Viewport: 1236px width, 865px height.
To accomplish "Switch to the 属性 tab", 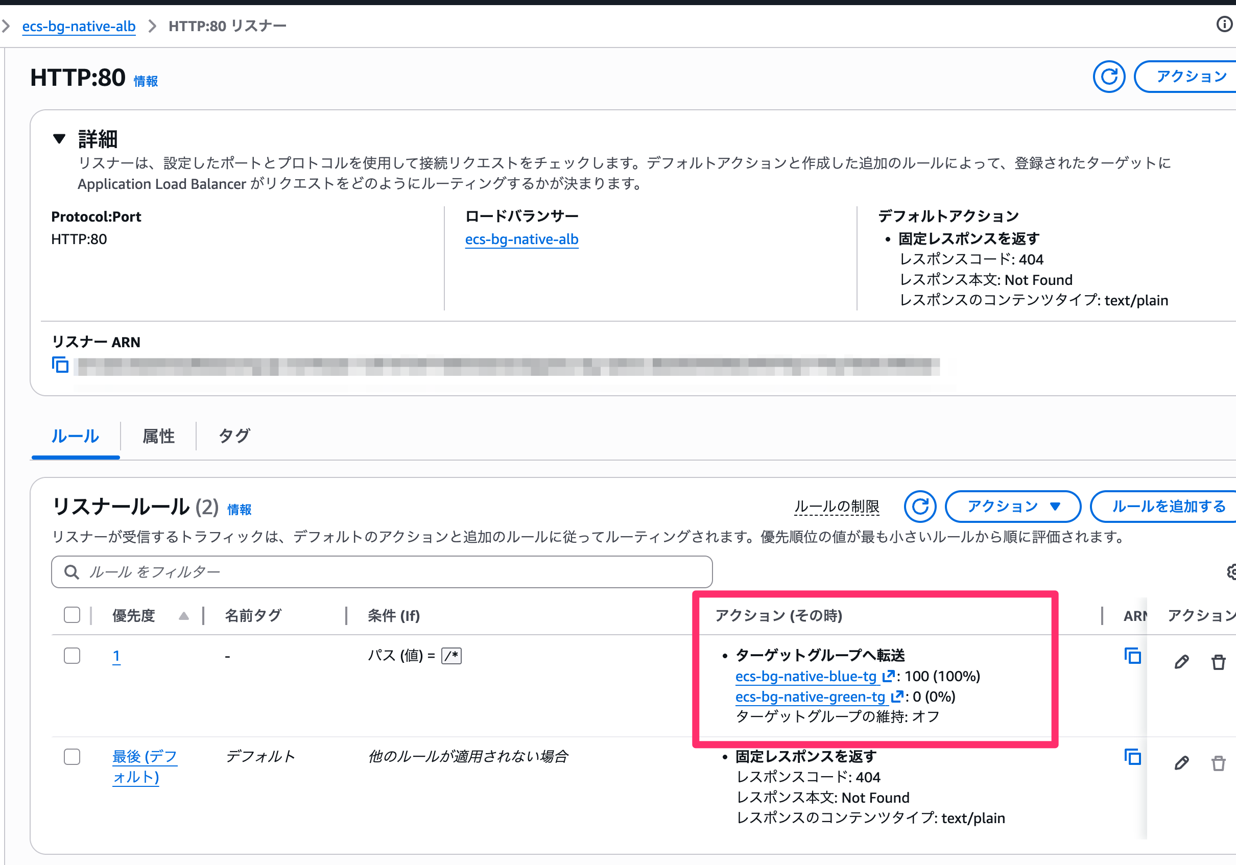I will click(158, 436).
